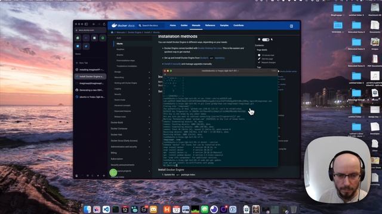Open Visual Studio Code from the Dock
This screenshot has width=382, height=214.
(106, 209)
